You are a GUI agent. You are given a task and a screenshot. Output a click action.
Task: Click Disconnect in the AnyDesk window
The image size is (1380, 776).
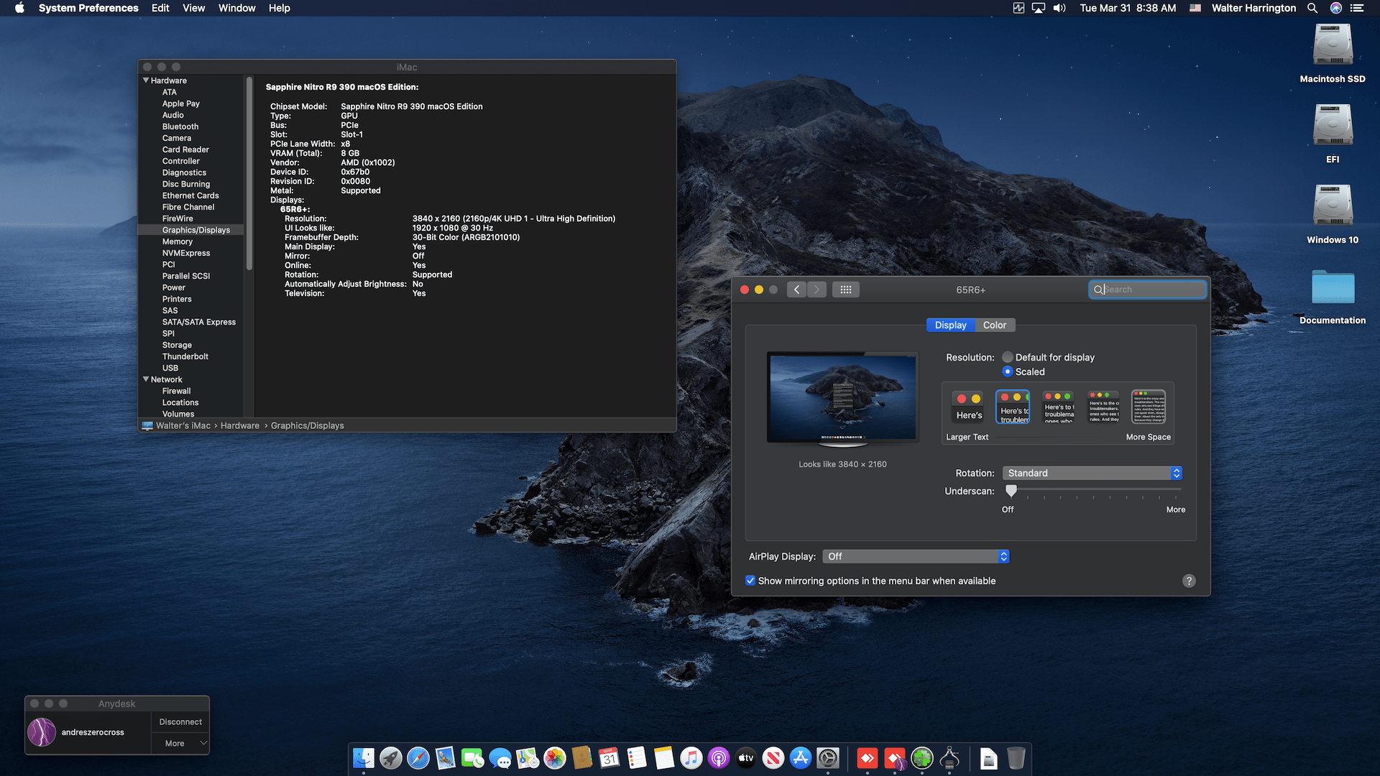(x=180, y=721)
